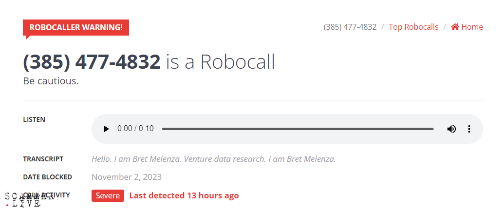Play the robocall audio recording
Viewport: 504px width, 213px height.
point(106,129)
